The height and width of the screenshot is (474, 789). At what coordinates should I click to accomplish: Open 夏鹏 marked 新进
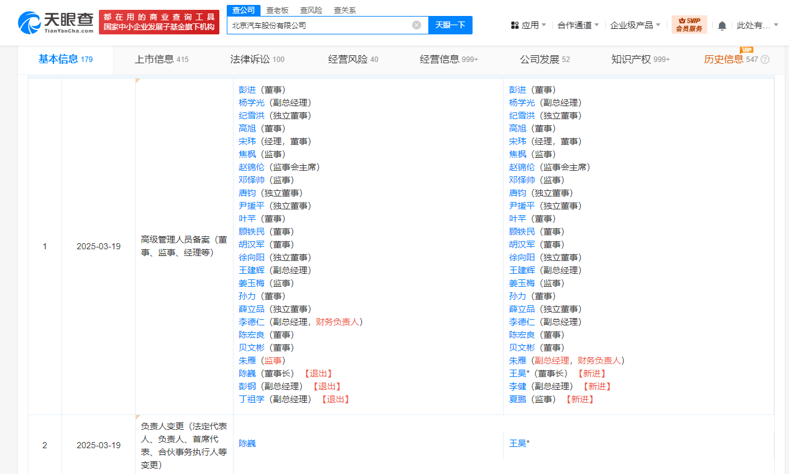tap(518, 399)
